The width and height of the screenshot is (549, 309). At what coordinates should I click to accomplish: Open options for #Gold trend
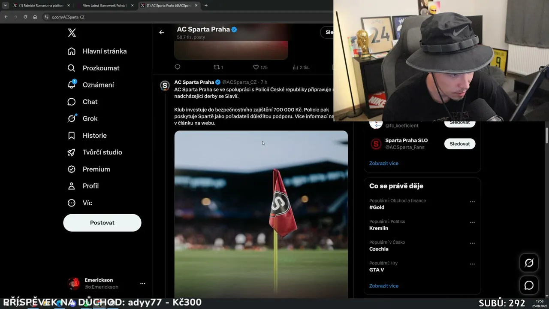click(x=472, y=202)
